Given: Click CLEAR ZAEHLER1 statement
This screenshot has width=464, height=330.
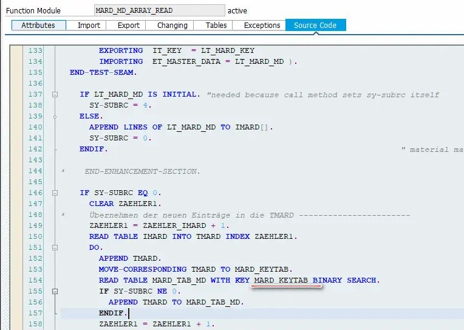Looking at the screenshot, I should (x=125, y=204).
